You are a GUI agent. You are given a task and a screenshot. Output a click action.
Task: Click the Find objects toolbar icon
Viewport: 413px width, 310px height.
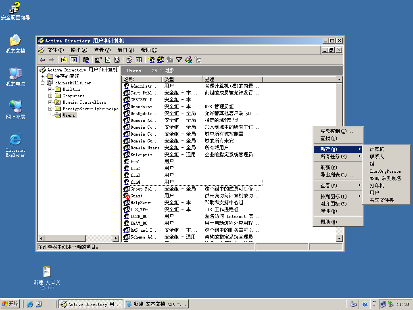pos(188,60)
